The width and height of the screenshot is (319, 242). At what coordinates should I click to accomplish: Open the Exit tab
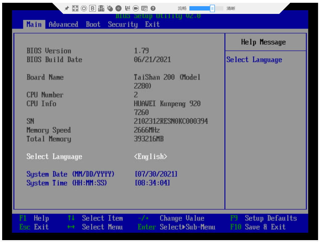152,24
